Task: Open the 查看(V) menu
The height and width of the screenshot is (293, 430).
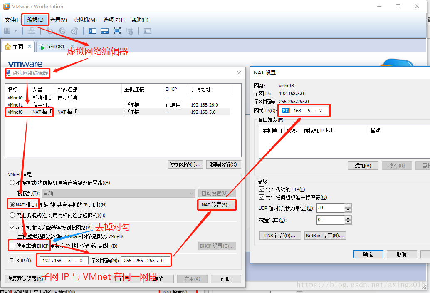Action: coord(58,20)
